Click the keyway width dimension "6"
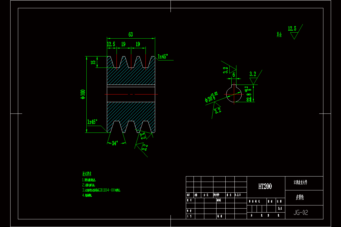This screenshot has height=227, width=341. tap(234, 75)
